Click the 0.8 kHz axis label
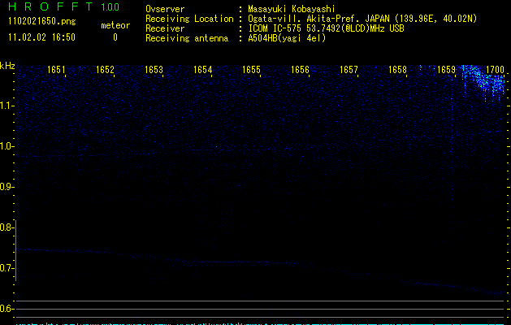The image size is (511, 325). [6, 227]
